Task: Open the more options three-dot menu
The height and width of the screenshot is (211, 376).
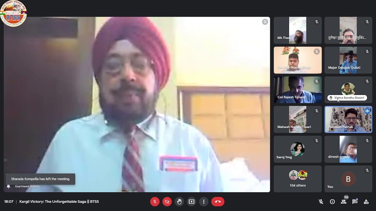Action: pos(204,202)
